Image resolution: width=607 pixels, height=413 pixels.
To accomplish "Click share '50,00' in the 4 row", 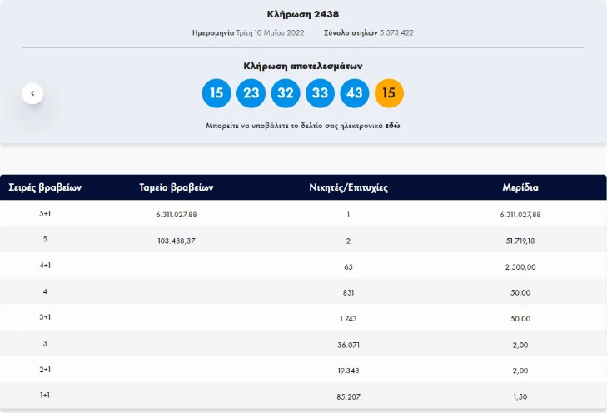I will pyautogui.click(x=520, y=292).
